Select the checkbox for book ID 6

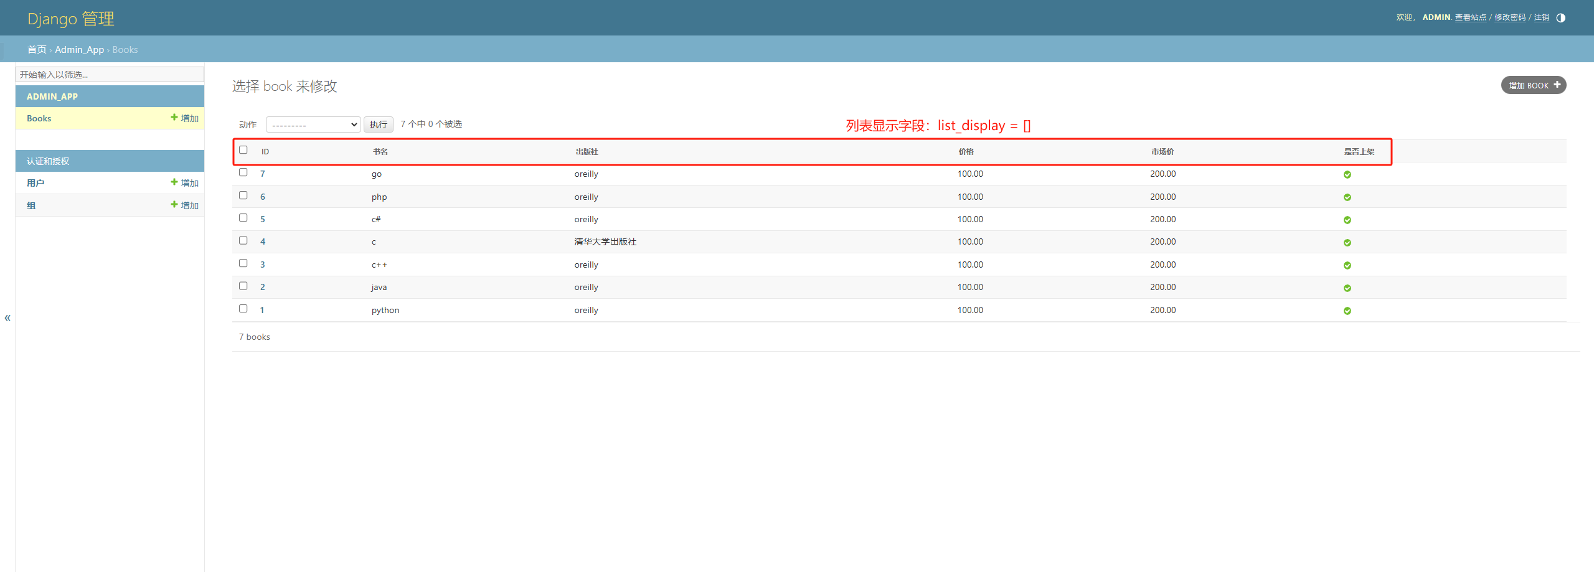click(x=243, y=195)
